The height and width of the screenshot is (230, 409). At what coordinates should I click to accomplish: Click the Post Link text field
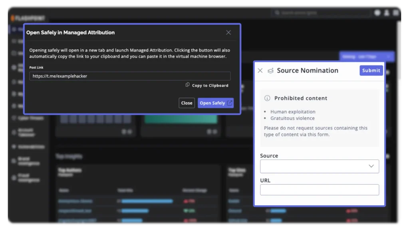130,76
